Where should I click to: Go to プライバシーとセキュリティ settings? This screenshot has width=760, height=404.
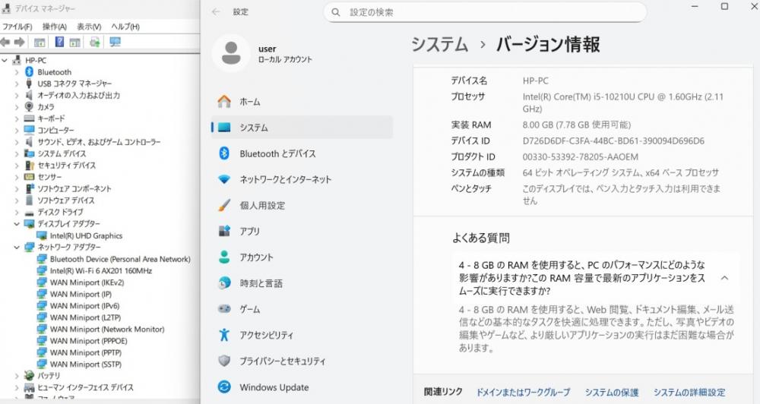(282, 361)
